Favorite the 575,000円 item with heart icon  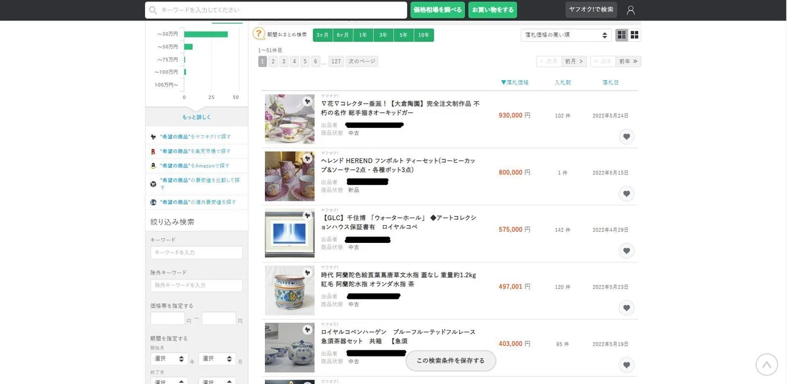pos(626,251)
